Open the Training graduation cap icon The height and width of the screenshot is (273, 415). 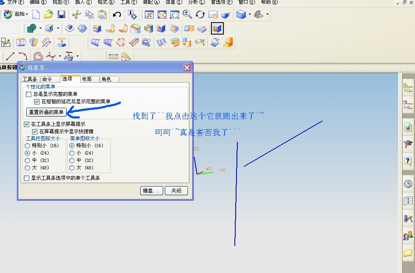point(408,144)
